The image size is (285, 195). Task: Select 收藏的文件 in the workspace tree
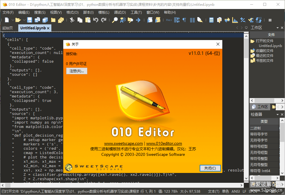[264, 51]
